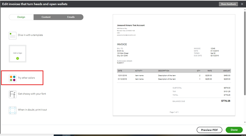This screenshot has height=136, width=246.
Task: Click the $450.00 amount cell
Action: point(227,75)
